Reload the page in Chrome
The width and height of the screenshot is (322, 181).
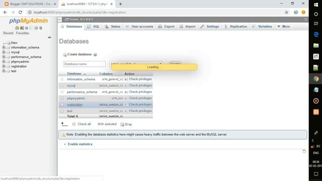coord(20,12)
